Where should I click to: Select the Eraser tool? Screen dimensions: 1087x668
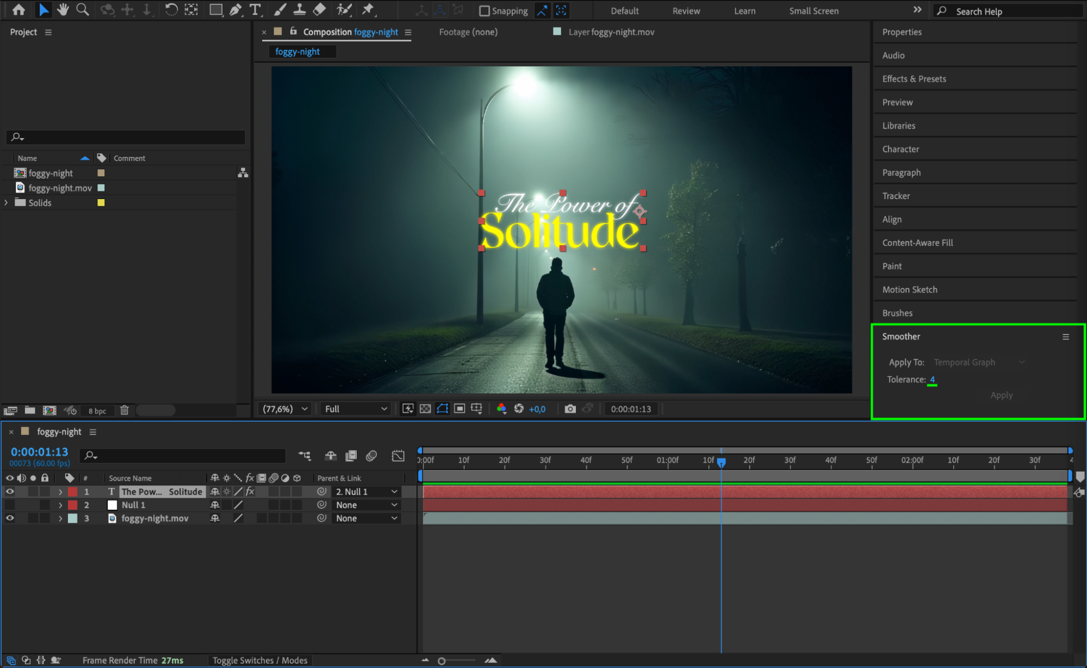[x=319, y=9]
